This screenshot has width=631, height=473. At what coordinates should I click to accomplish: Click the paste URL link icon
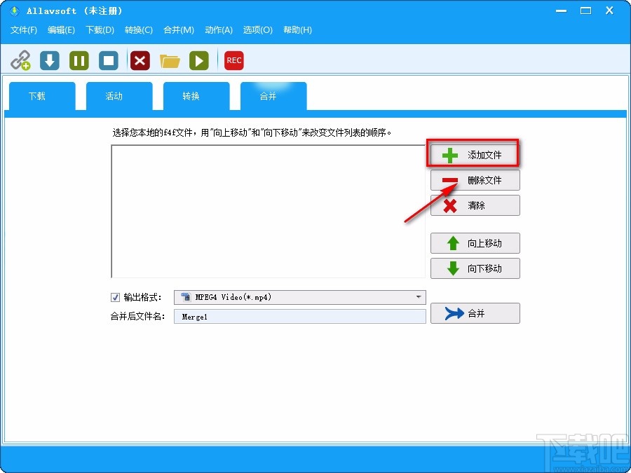pos(20,60)
